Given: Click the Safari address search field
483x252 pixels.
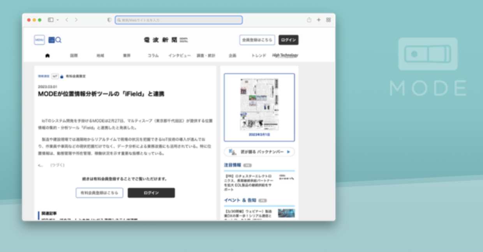Looking at the screenshot, I should click(179, 20).
